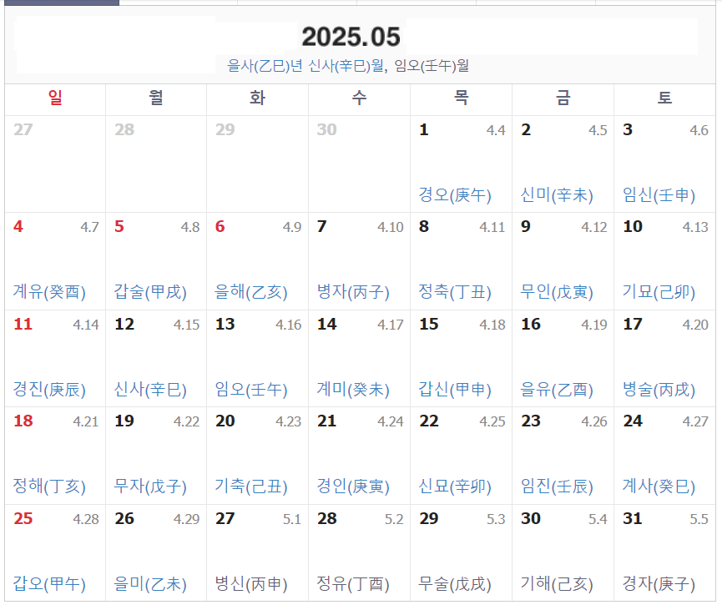
Task: Click lunar date 4.20 label
Action: 695,325
